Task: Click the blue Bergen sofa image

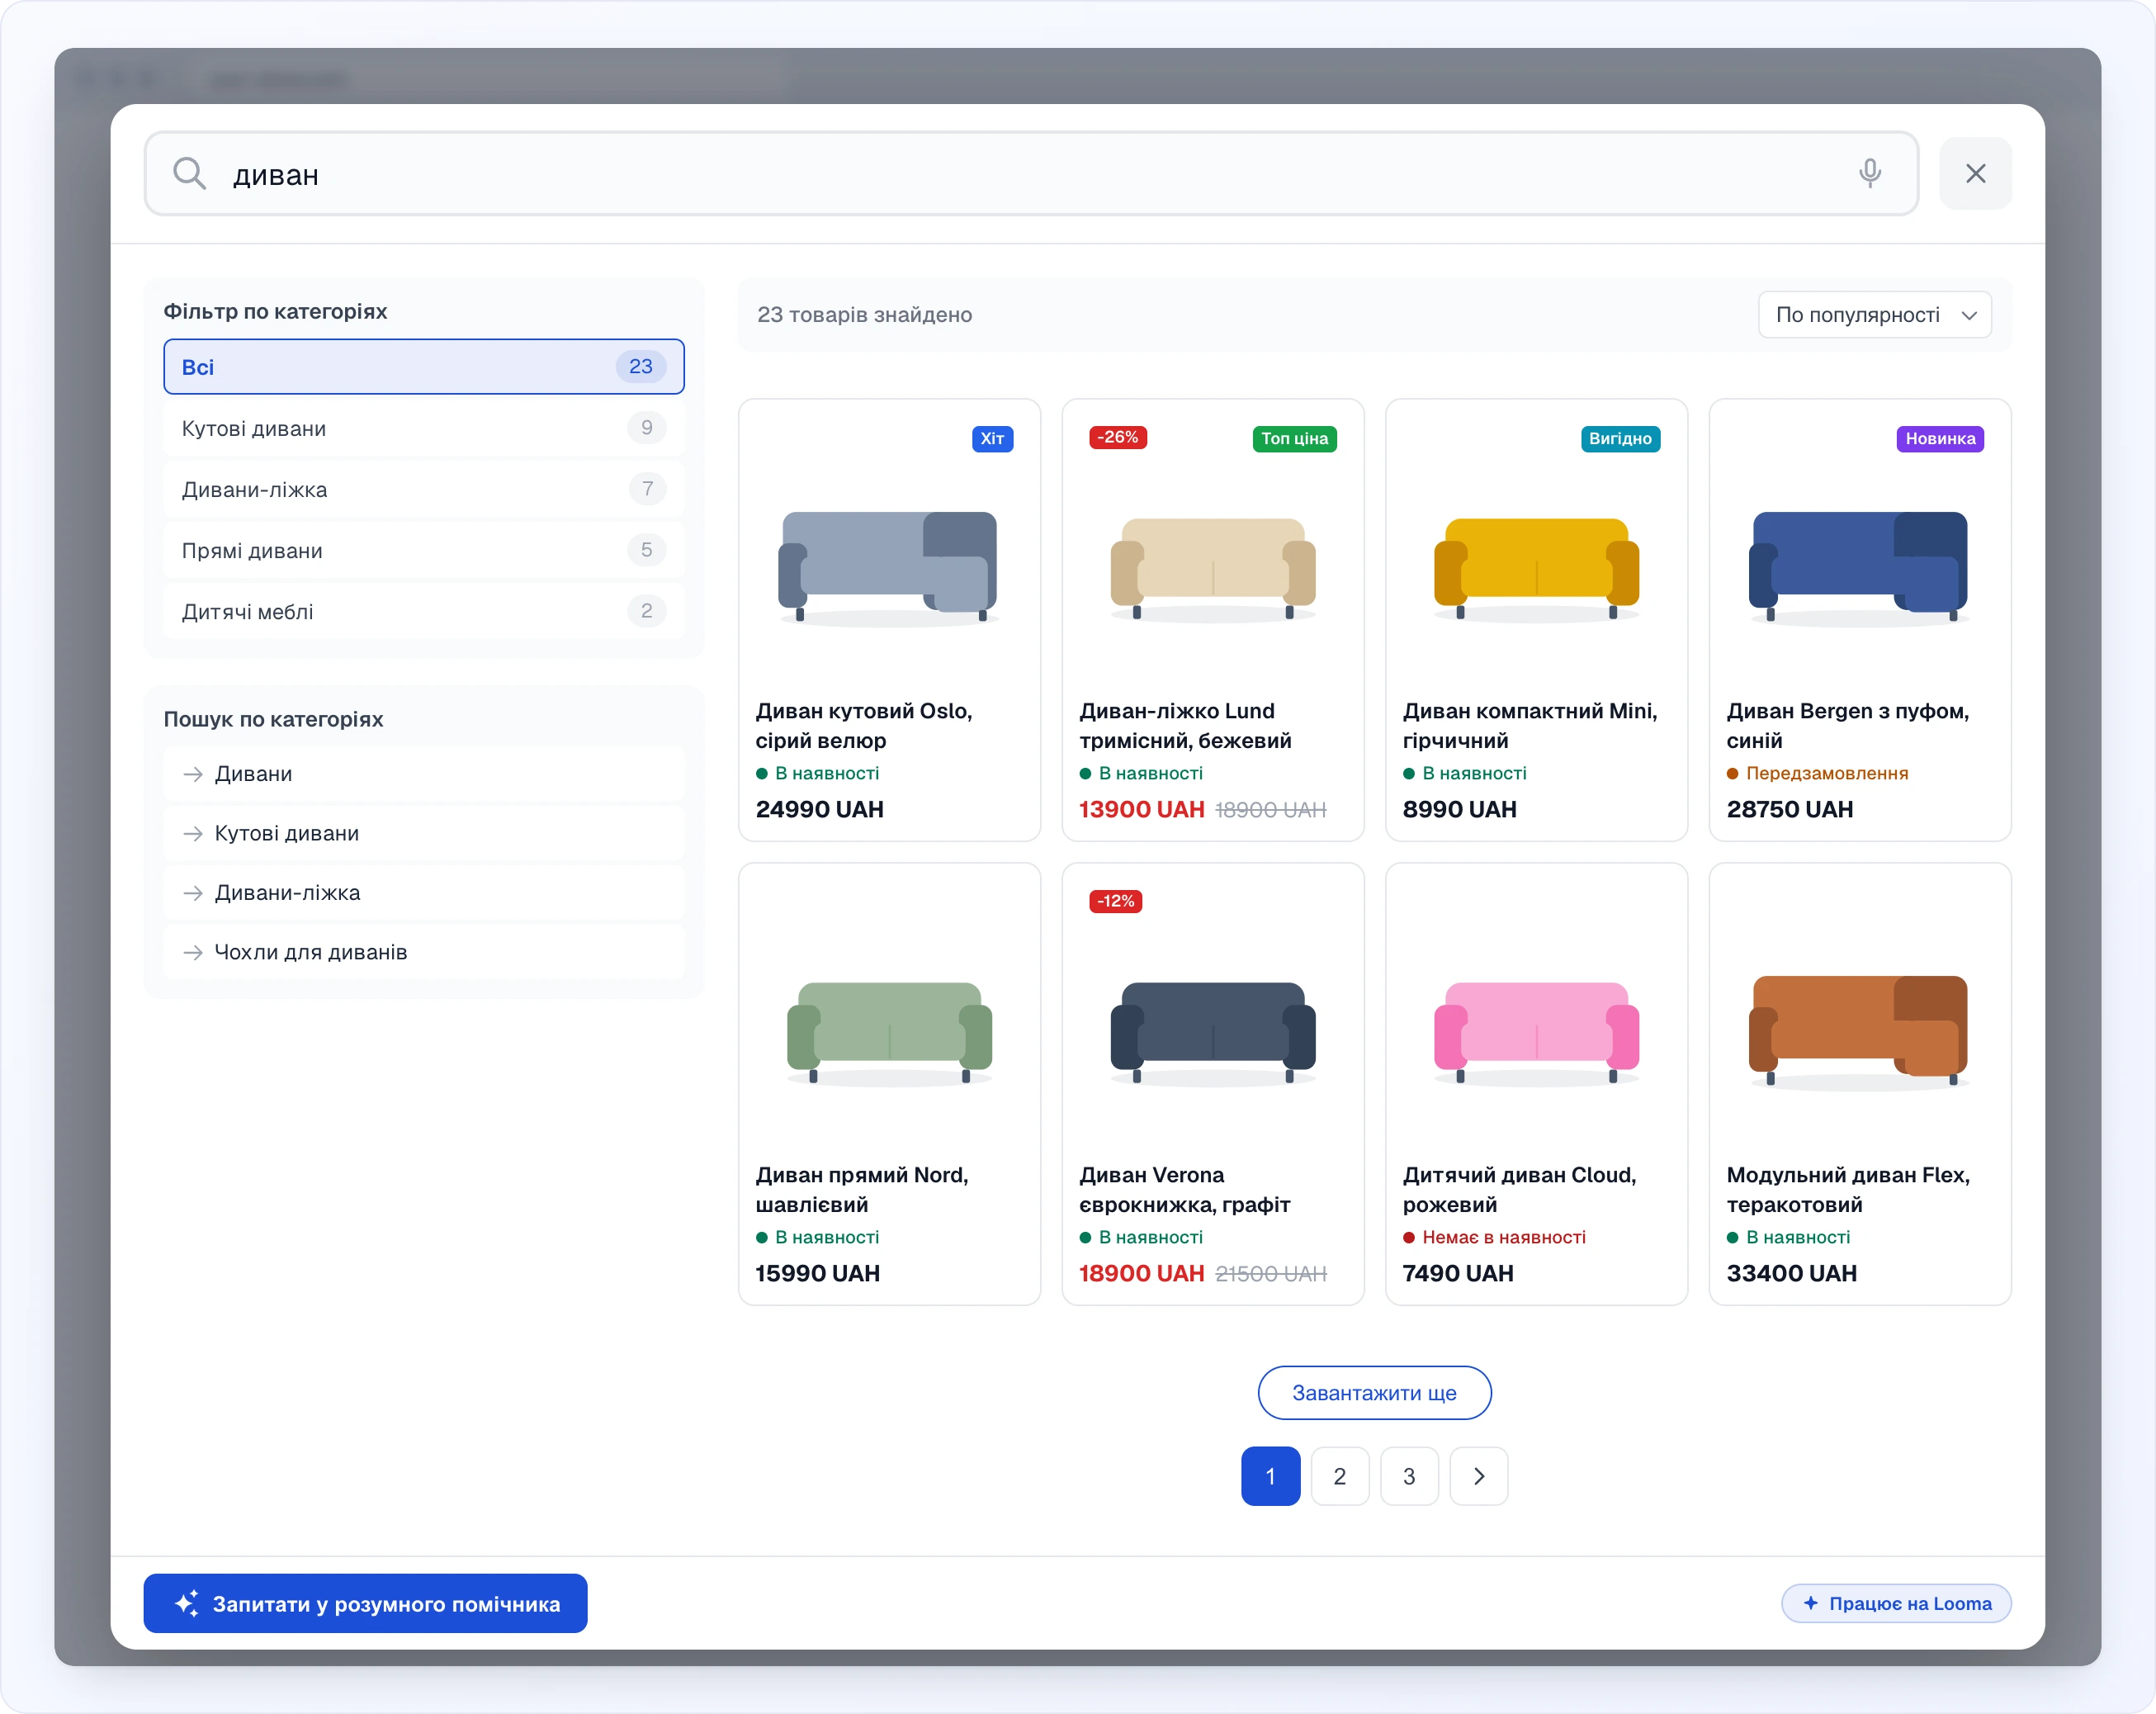Action: point(1859,568)
